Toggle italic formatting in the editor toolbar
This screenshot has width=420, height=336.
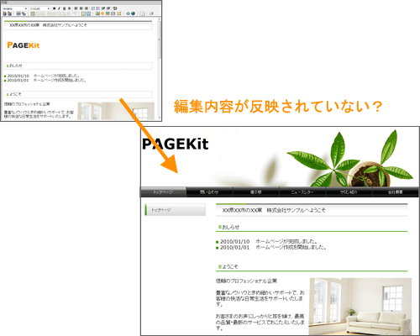(x=59, y=8)
